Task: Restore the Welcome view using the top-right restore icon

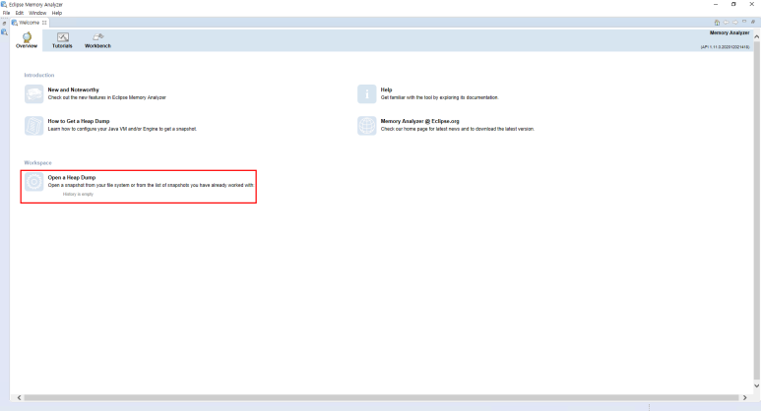Action: pos(753,22)
